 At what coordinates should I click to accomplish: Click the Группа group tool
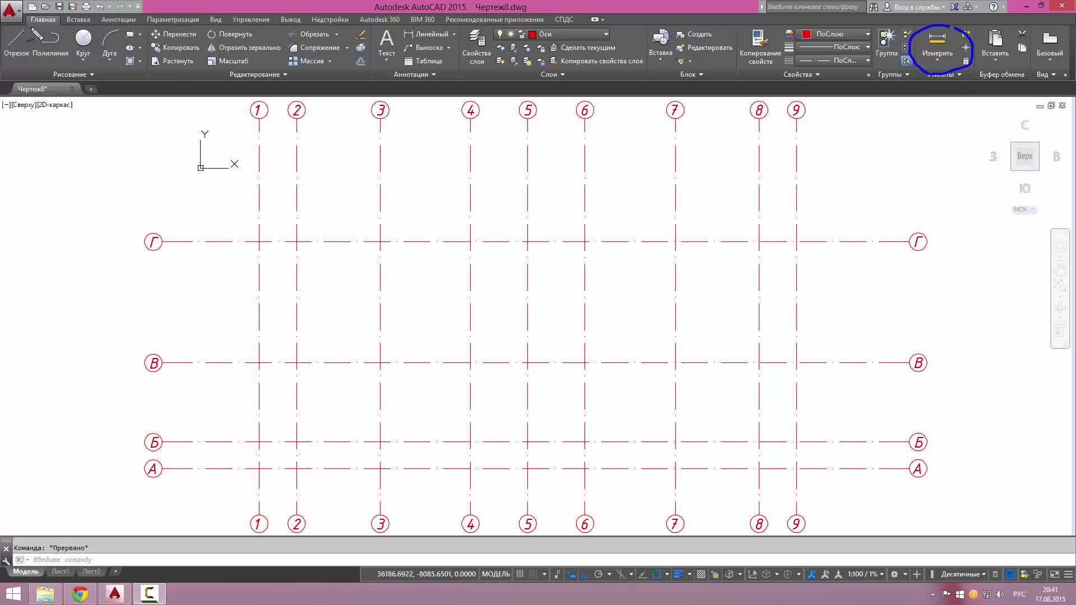click(887, 43)
